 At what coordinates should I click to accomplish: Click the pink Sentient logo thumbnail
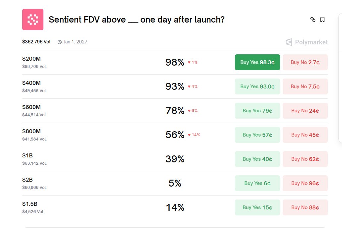coord(33,20)
